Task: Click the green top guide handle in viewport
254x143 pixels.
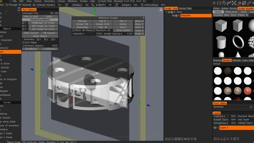Action: coord(94,10)
